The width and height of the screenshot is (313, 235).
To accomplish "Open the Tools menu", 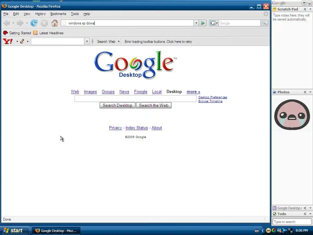I will [75, 14].
